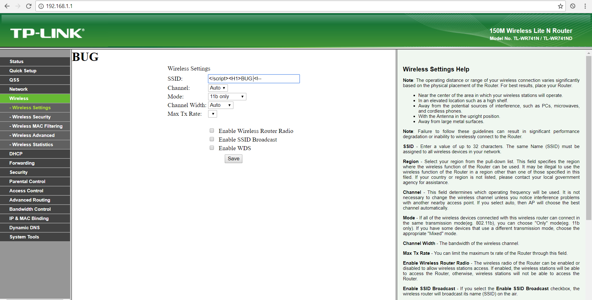This screenshot has height=300, width=592.
Task: Open Bandwidth Control in sidebar
Action: click(35, 209)
